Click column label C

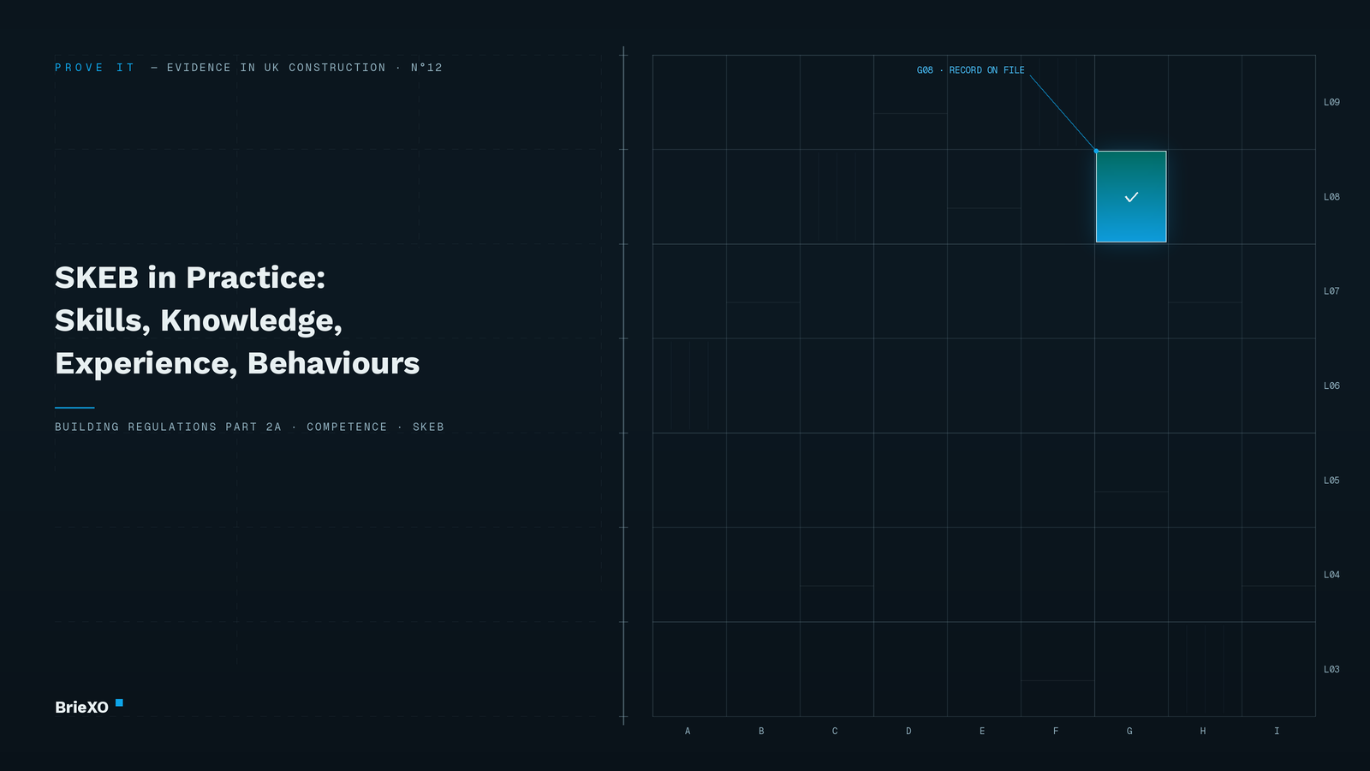click(x=835, y=731)
